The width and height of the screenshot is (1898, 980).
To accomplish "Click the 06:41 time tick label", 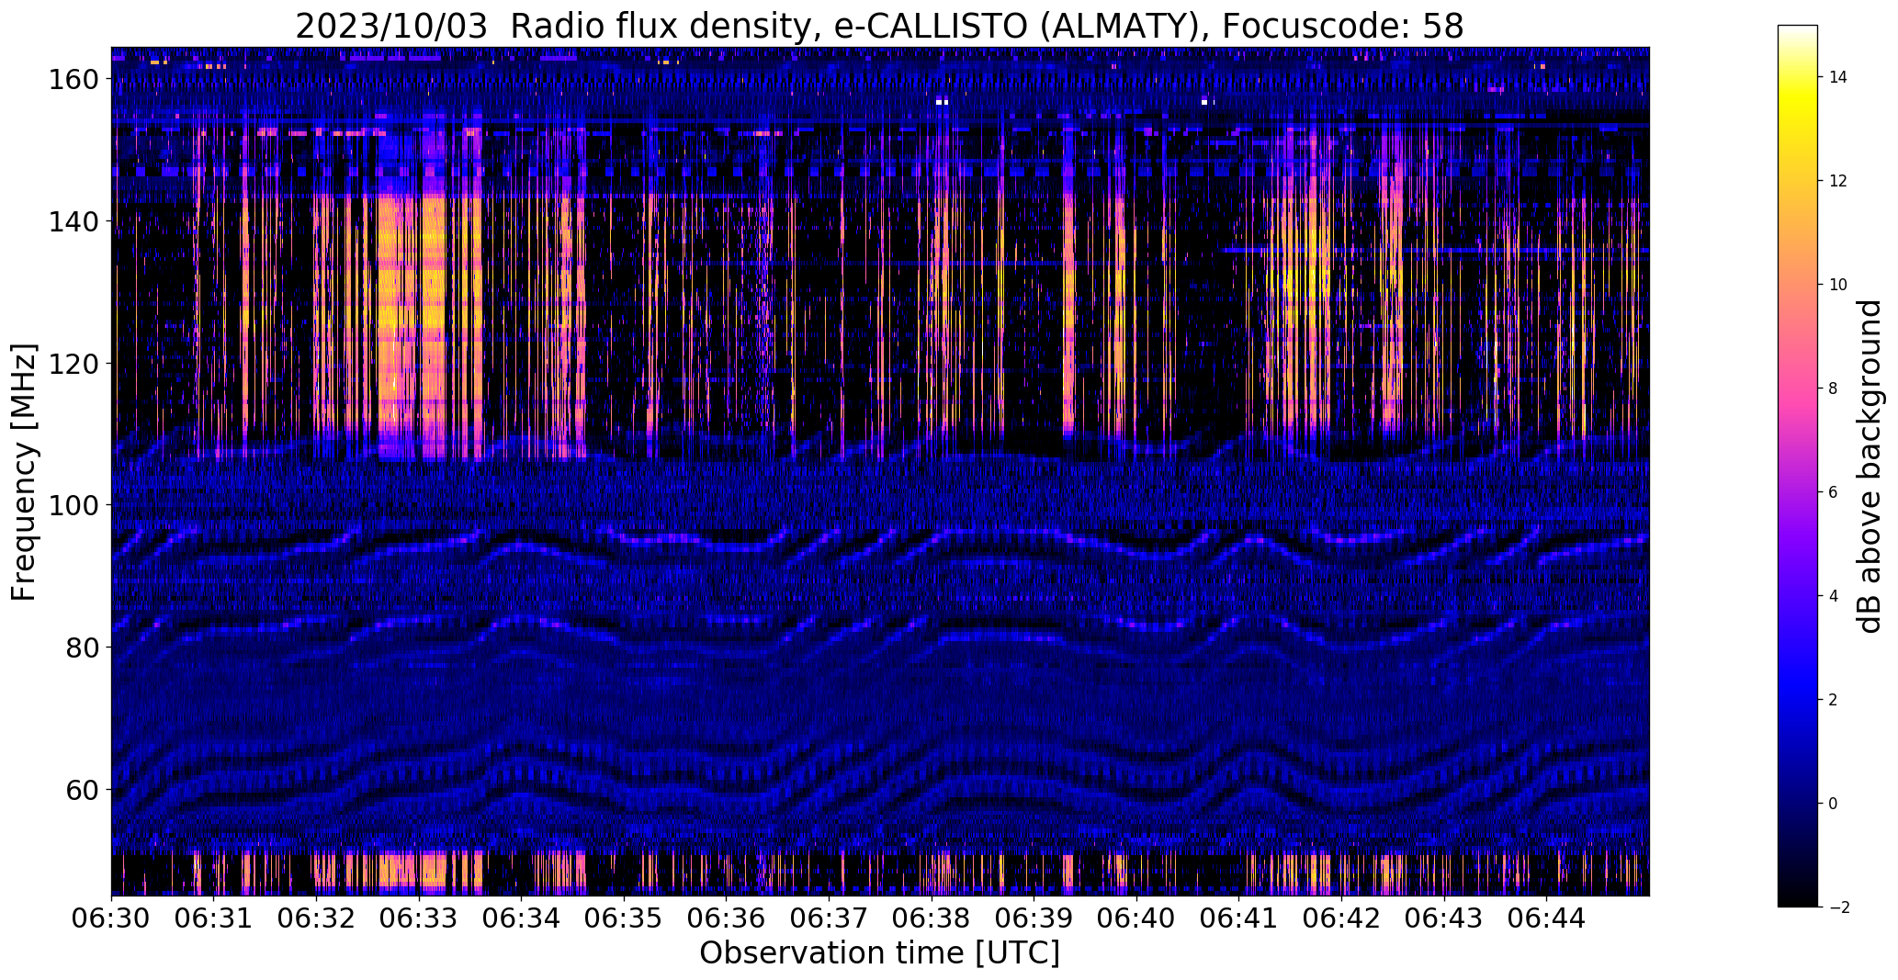I will (x=1238, y=918).
